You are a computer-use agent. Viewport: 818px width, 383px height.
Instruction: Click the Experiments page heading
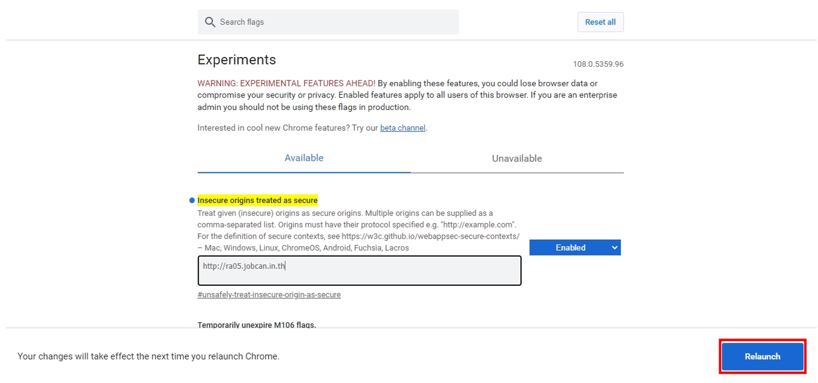[x=237, y=59]
